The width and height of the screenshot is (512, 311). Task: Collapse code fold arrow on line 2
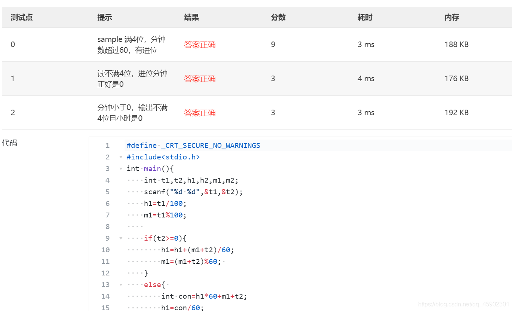click(121, 157)
